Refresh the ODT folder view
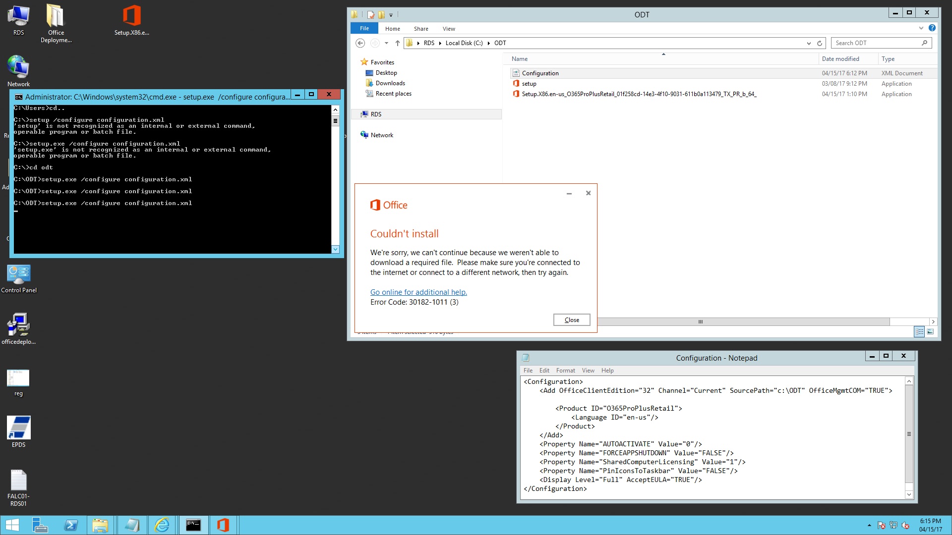Screen dimensions: 952x535 pyautogui.click(x=820, y=43)
